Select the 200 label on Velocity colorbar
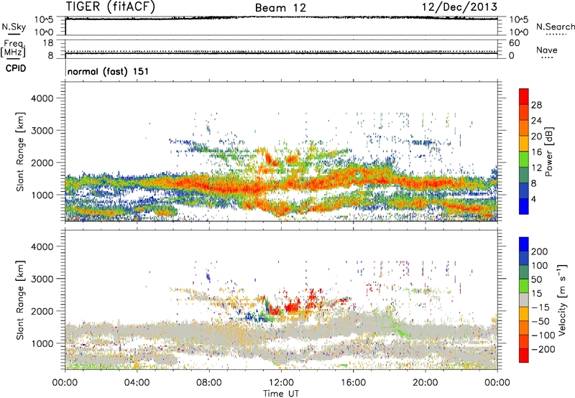Screen dimensions: 575x398 (540, 251)
